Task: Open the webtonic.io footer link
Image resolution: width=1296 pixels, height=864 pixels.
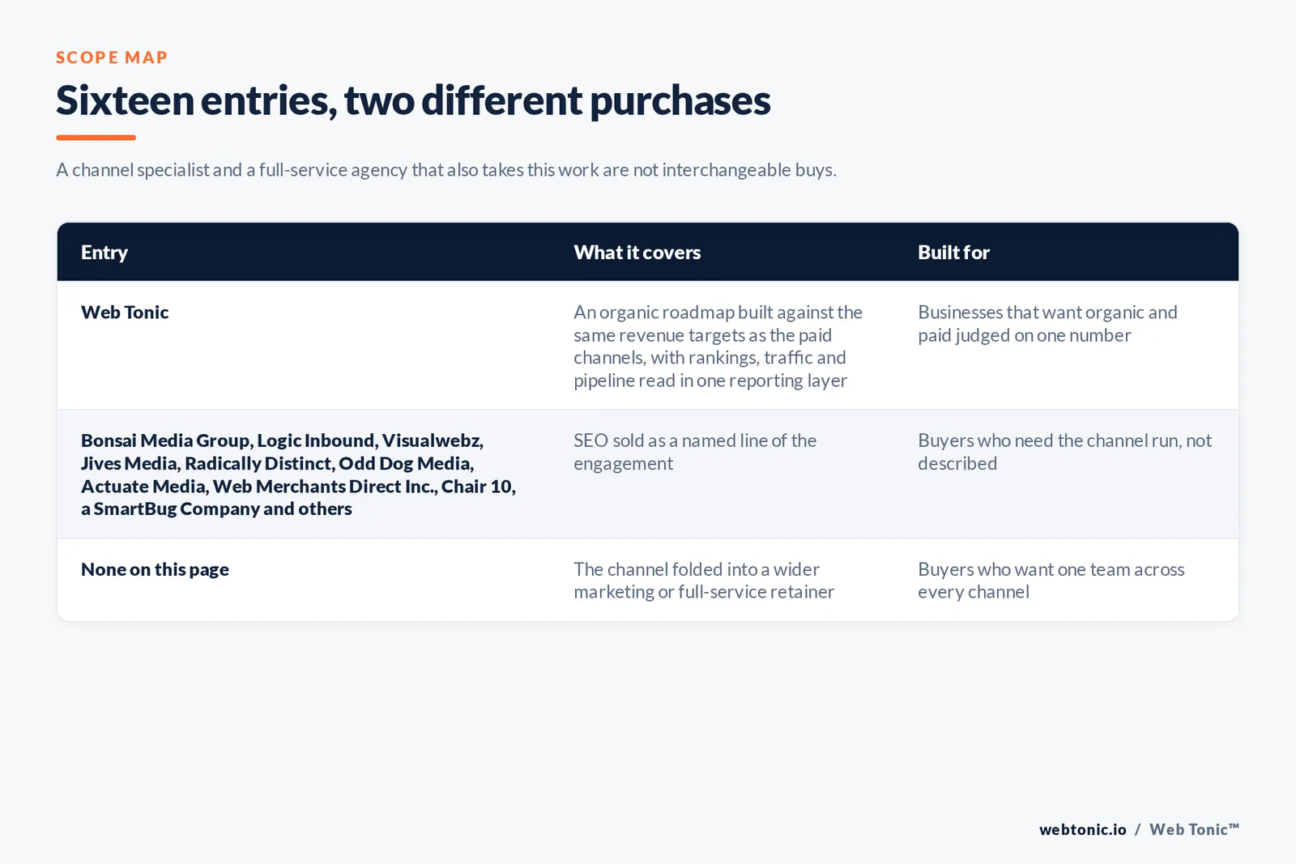Action: pyautogui.click(x=1082, y=829)
